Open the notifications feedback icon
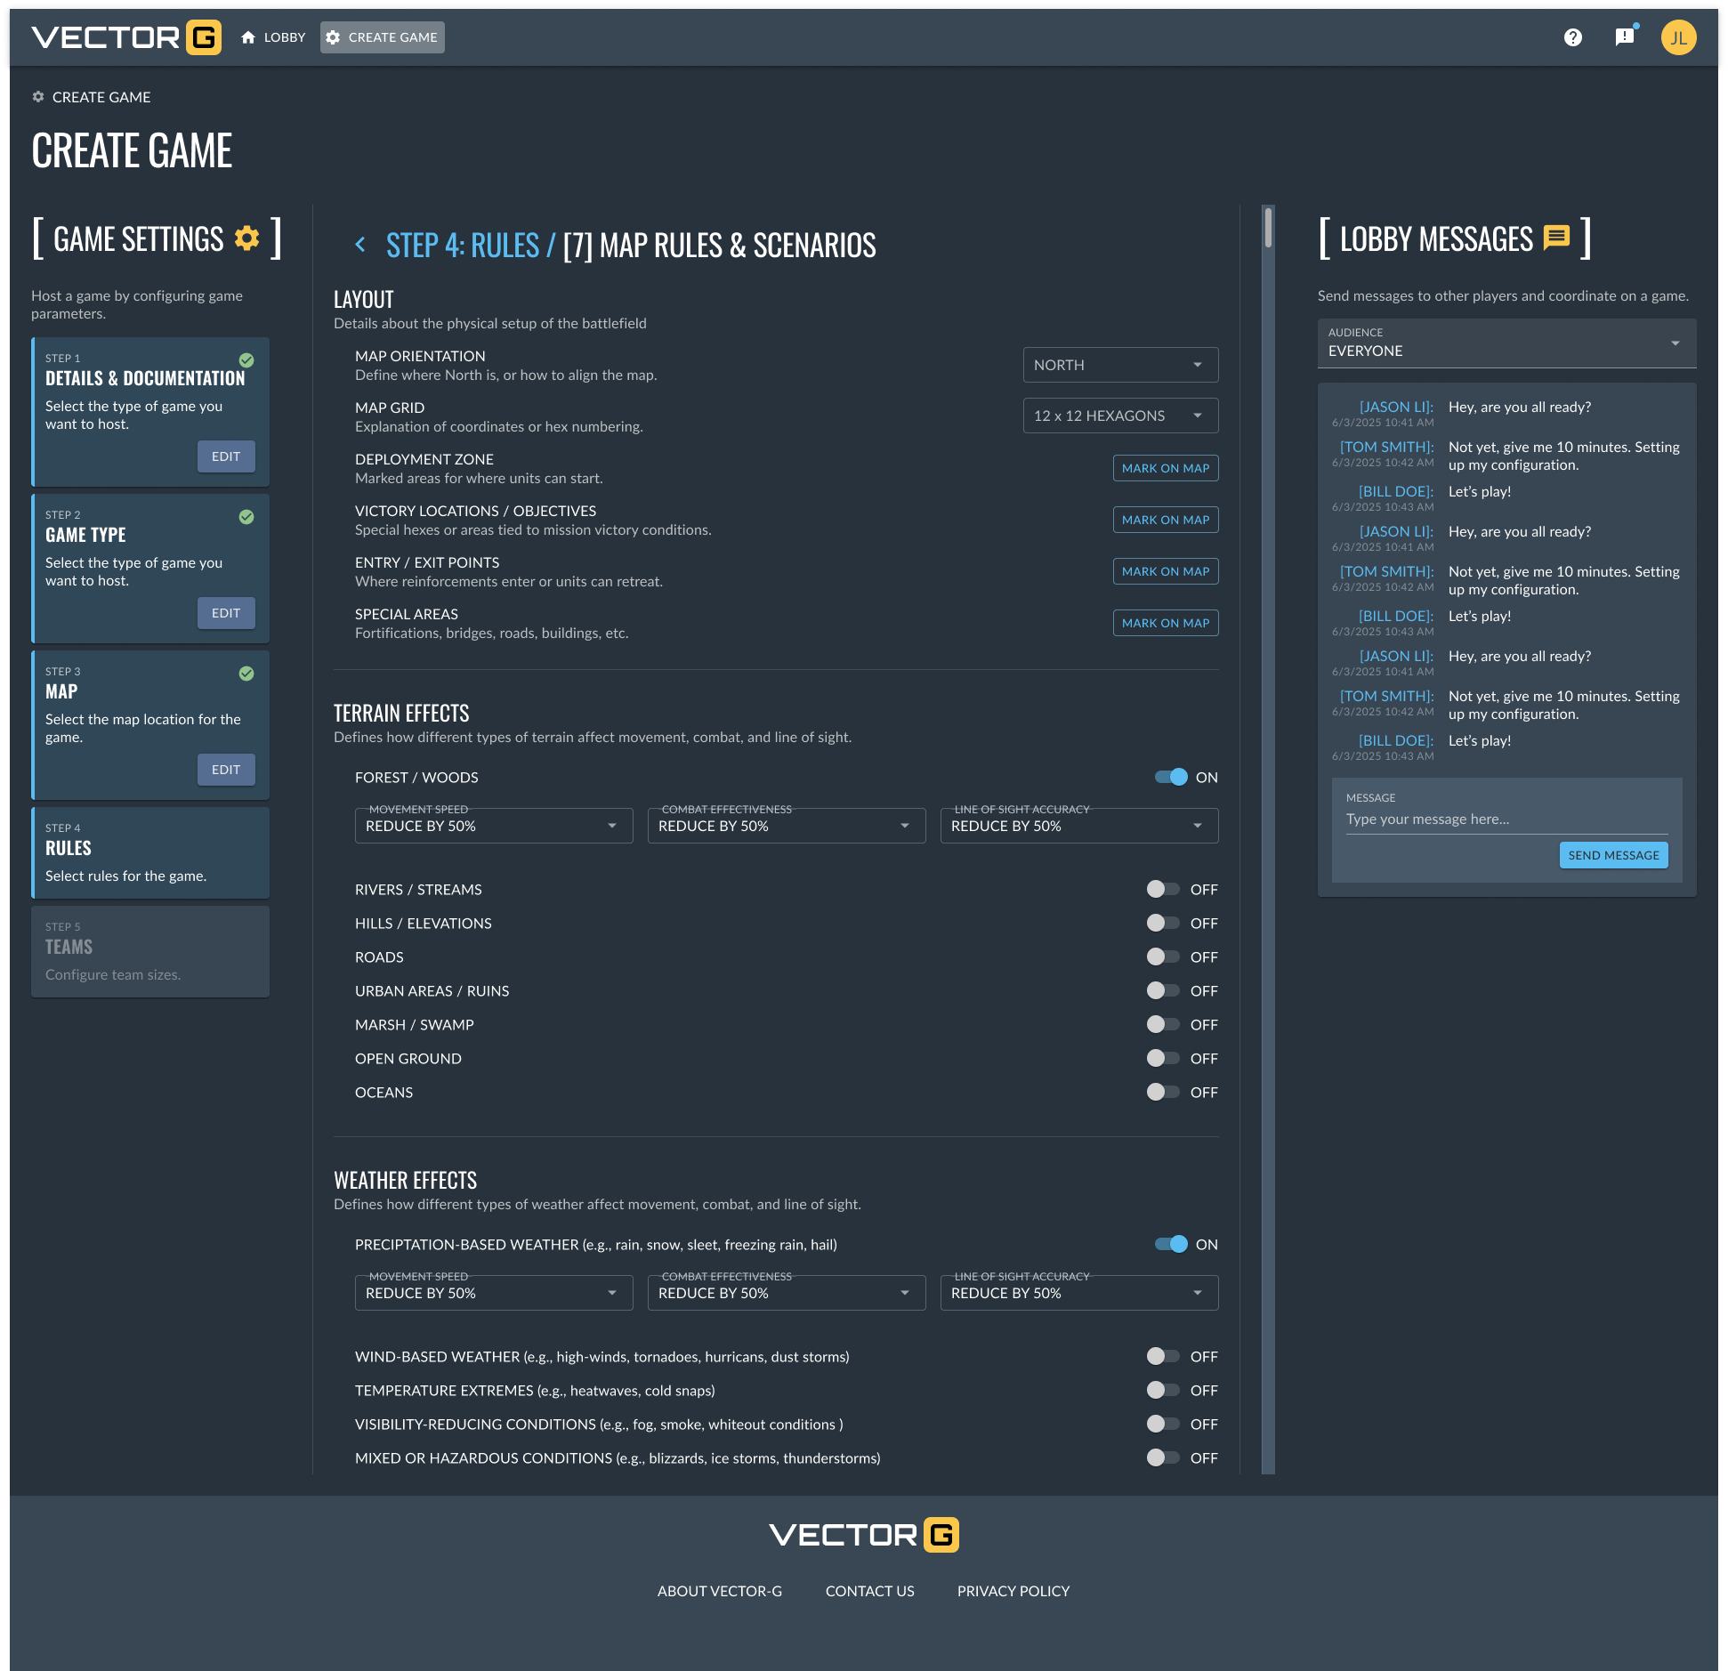1728x1671 pixels. click(1624, 37)
